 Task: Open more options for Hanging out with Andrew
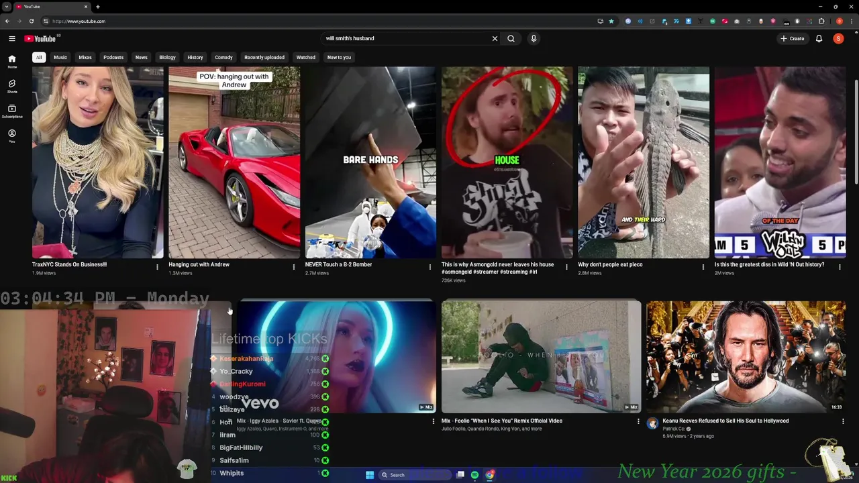click(x=293, y=267)
